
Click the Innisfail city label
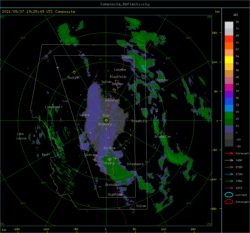click(x=112, y=100)
